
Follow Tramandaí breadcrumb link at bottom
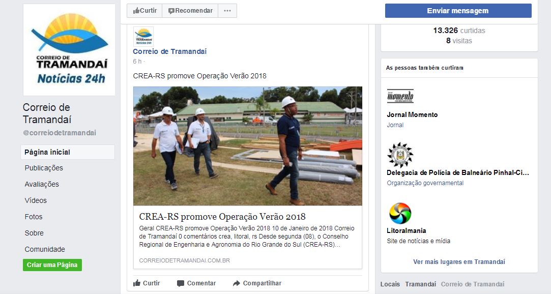pyautogui.click(x=421, y=284)
